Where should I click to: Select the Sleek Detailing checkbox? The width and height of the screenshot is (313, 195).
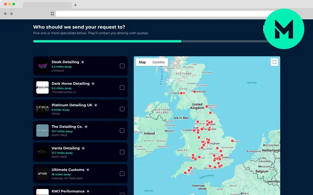(122, 66)
